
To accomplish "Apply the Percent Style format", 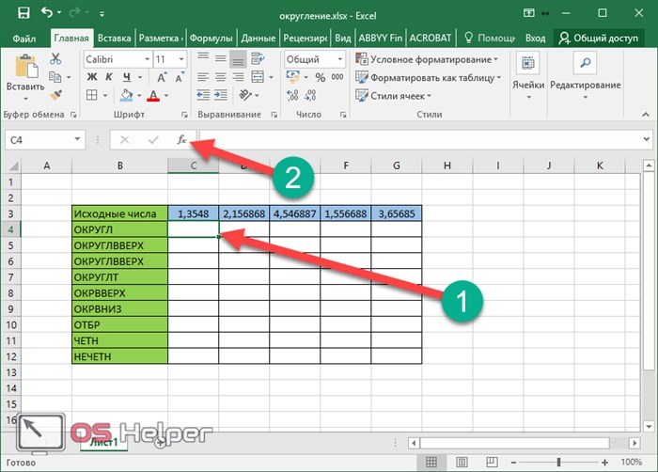I will tap(321, 77).
